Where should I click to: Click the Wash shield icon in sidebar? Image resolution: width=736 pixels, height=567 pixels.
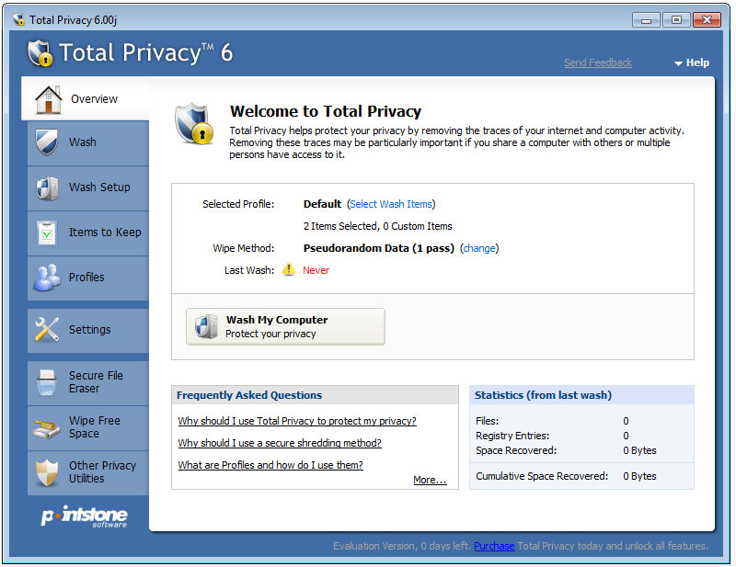[x=47, y=142]
